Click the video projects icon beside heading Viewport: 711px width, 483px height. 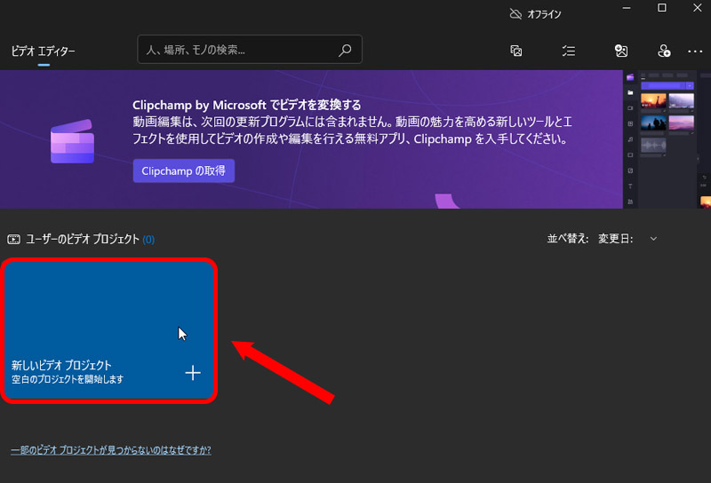tap(13, 239)
